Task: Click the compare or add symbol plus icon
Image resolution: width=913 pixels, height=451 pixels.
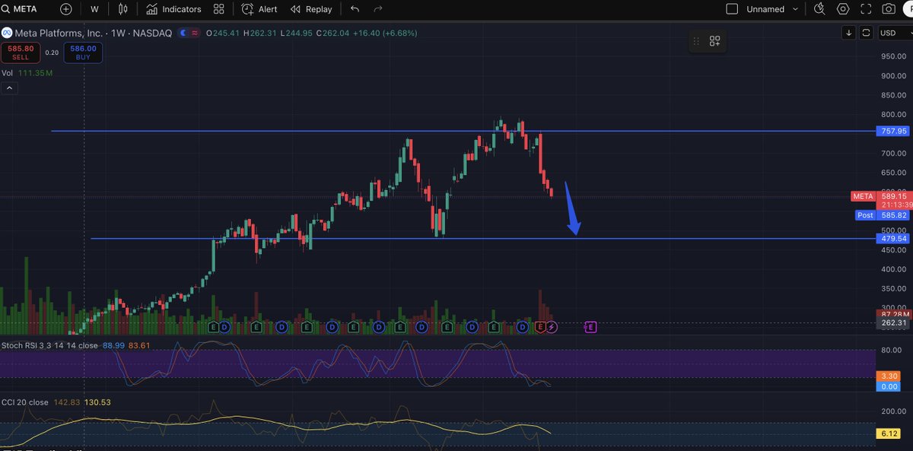Action: point(66,9)
